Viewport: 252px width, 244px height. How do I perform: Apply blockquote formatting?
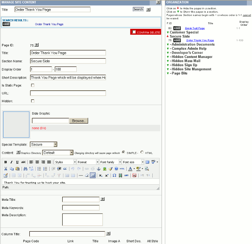(65, 169)
